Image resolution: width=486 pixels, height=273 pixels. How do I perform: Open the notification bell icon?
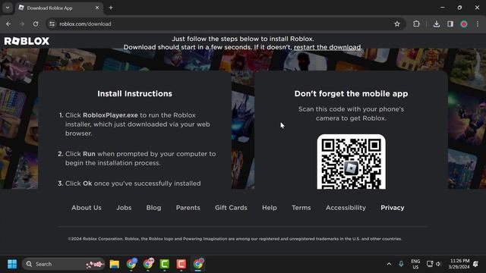(x=476, y=264)
